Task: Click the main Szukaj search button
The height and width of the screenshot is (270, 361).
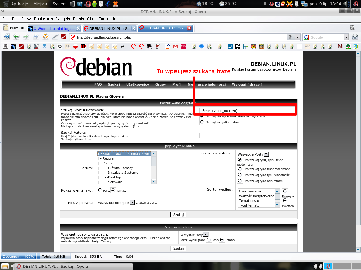Action: 178,215
